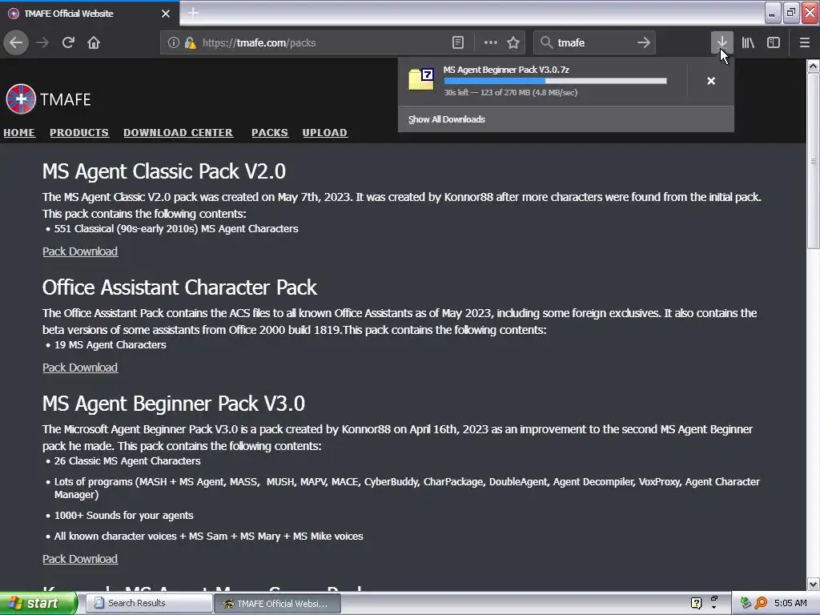Click the TMAFE logo
820x615 pixels.
(x=48, y=98)
